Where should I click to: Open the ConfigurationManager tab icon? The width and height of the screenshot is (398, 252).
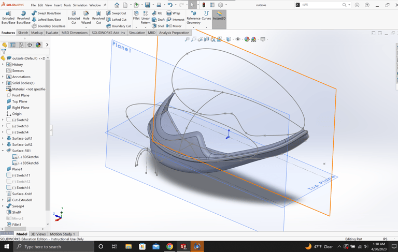(x=22, y=45)
